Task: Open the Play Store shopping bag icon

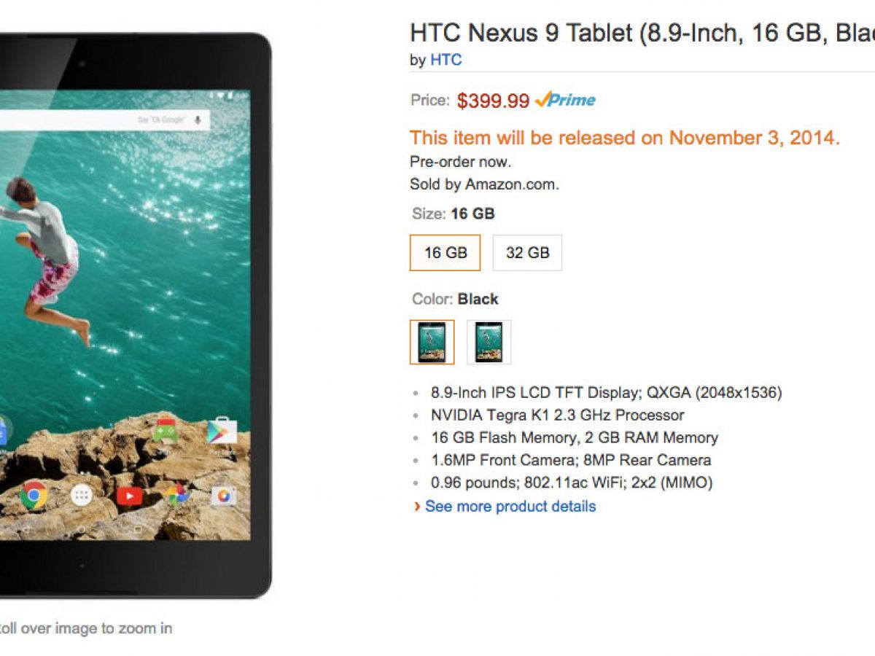Action: coord(221,431)
